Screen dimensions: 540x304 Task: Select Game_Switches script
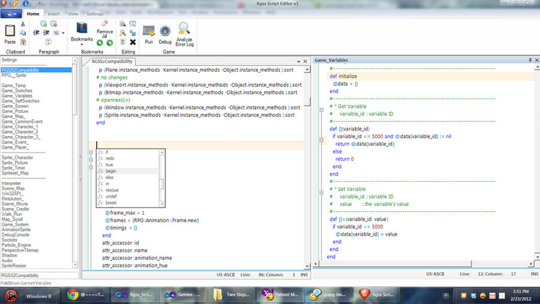click(17, 91)
